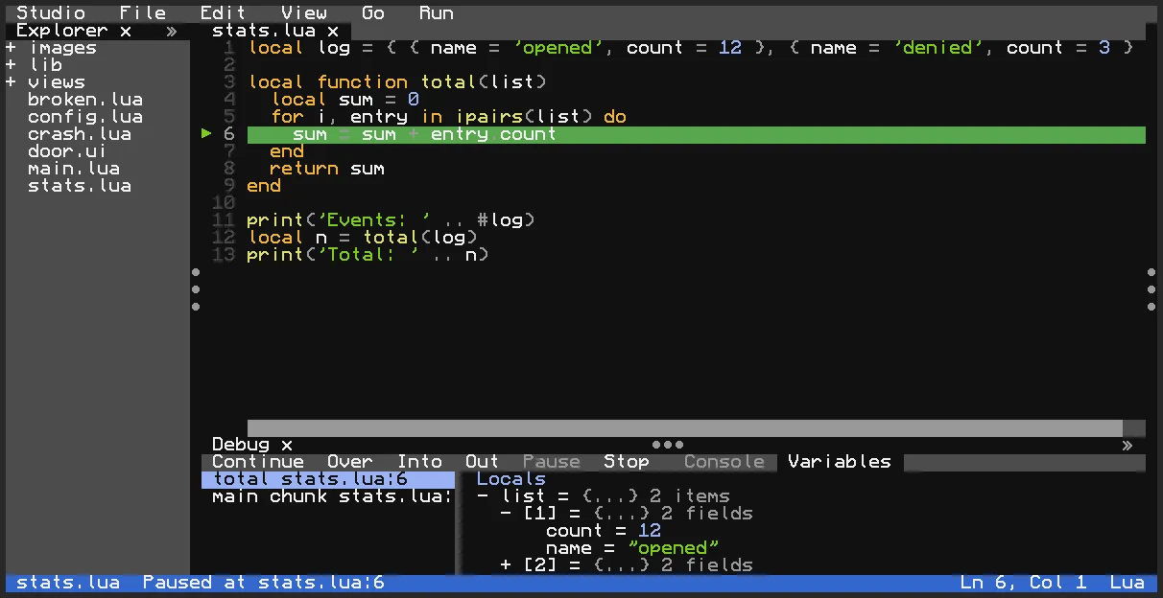Expand the [2] table entry
This screenshot has width=1163, height=598.
506,565
